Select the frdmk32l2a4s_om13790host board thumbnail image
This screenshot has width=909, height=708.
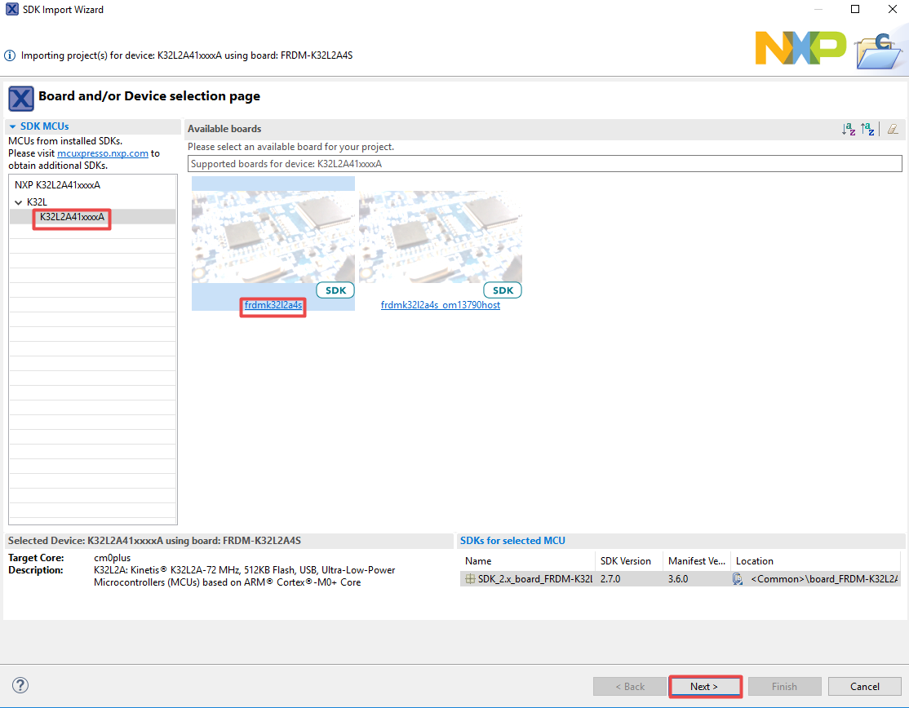pos(441,237)
